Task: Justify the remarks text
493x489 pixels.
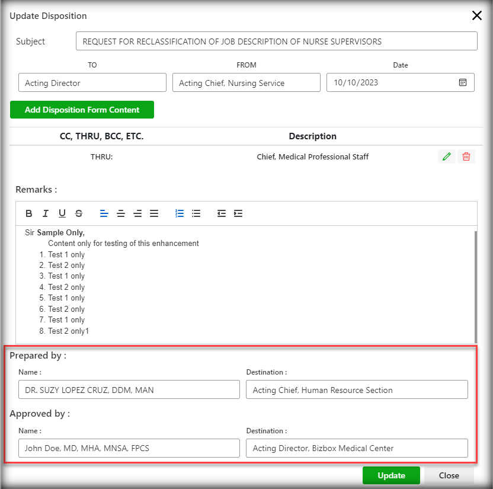Action: coord(154,213)
